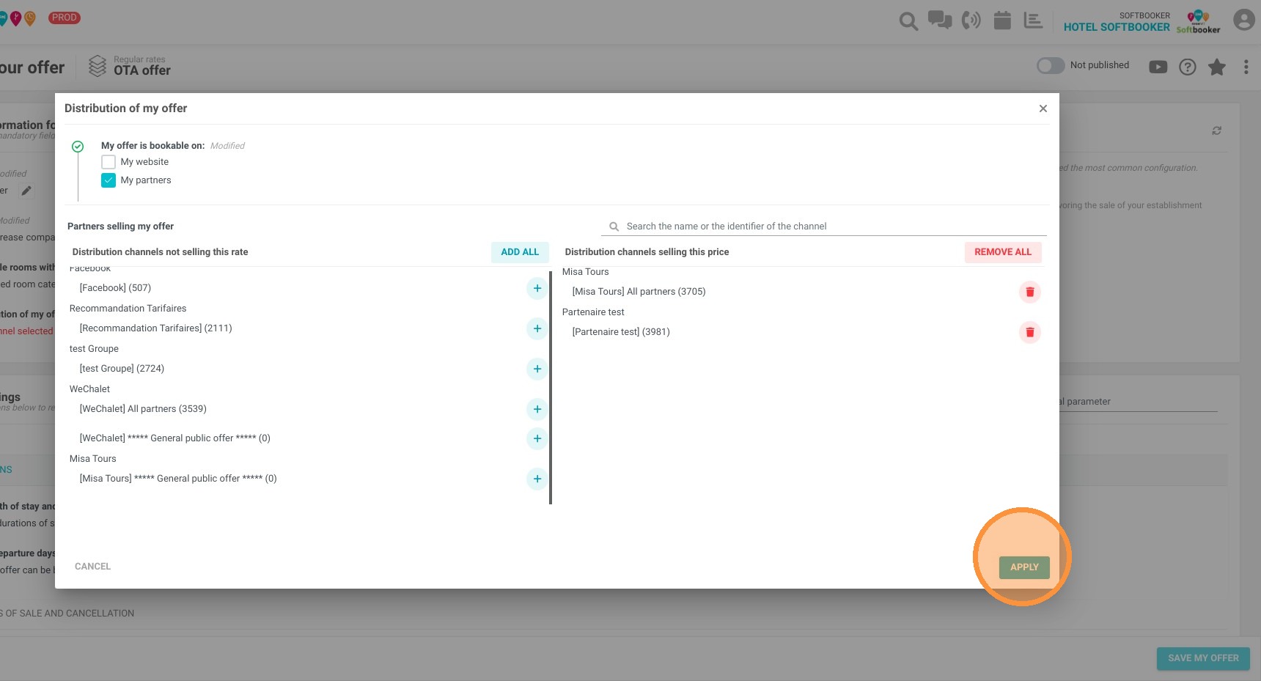1261x681 pixels.
Task: Toggle the Not published switch
Action: [x=1051, y=65]
